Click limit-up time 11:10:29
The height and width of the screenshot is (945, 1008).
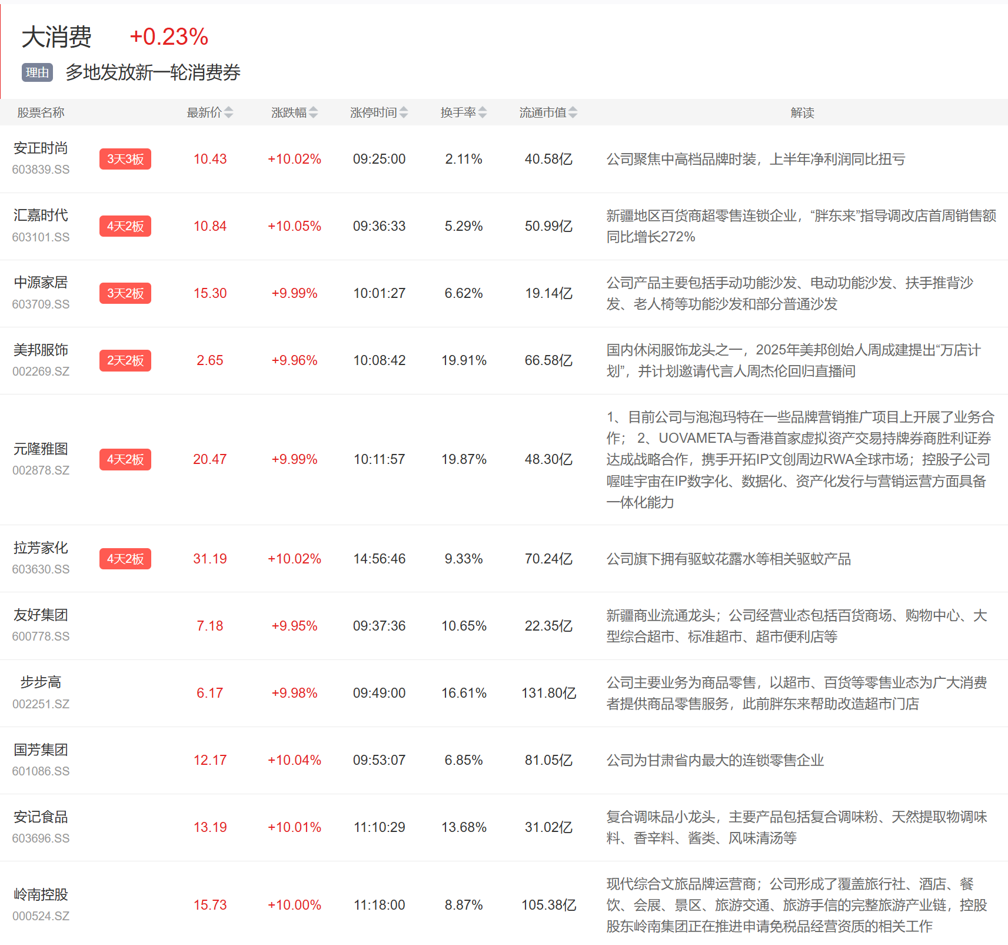coord(380,827)
